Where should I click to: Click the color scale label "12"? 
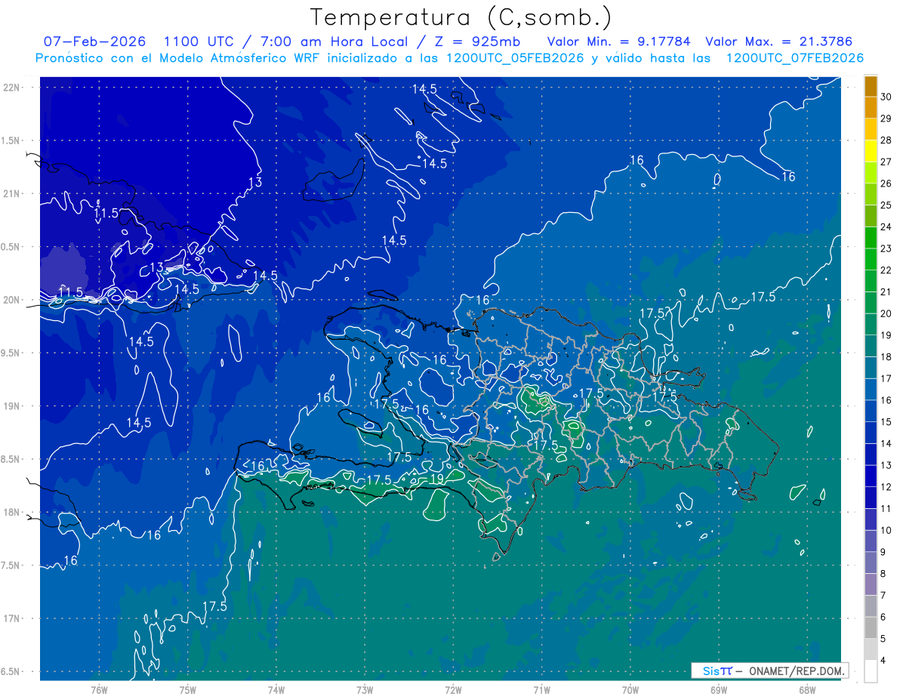point(886,487)
